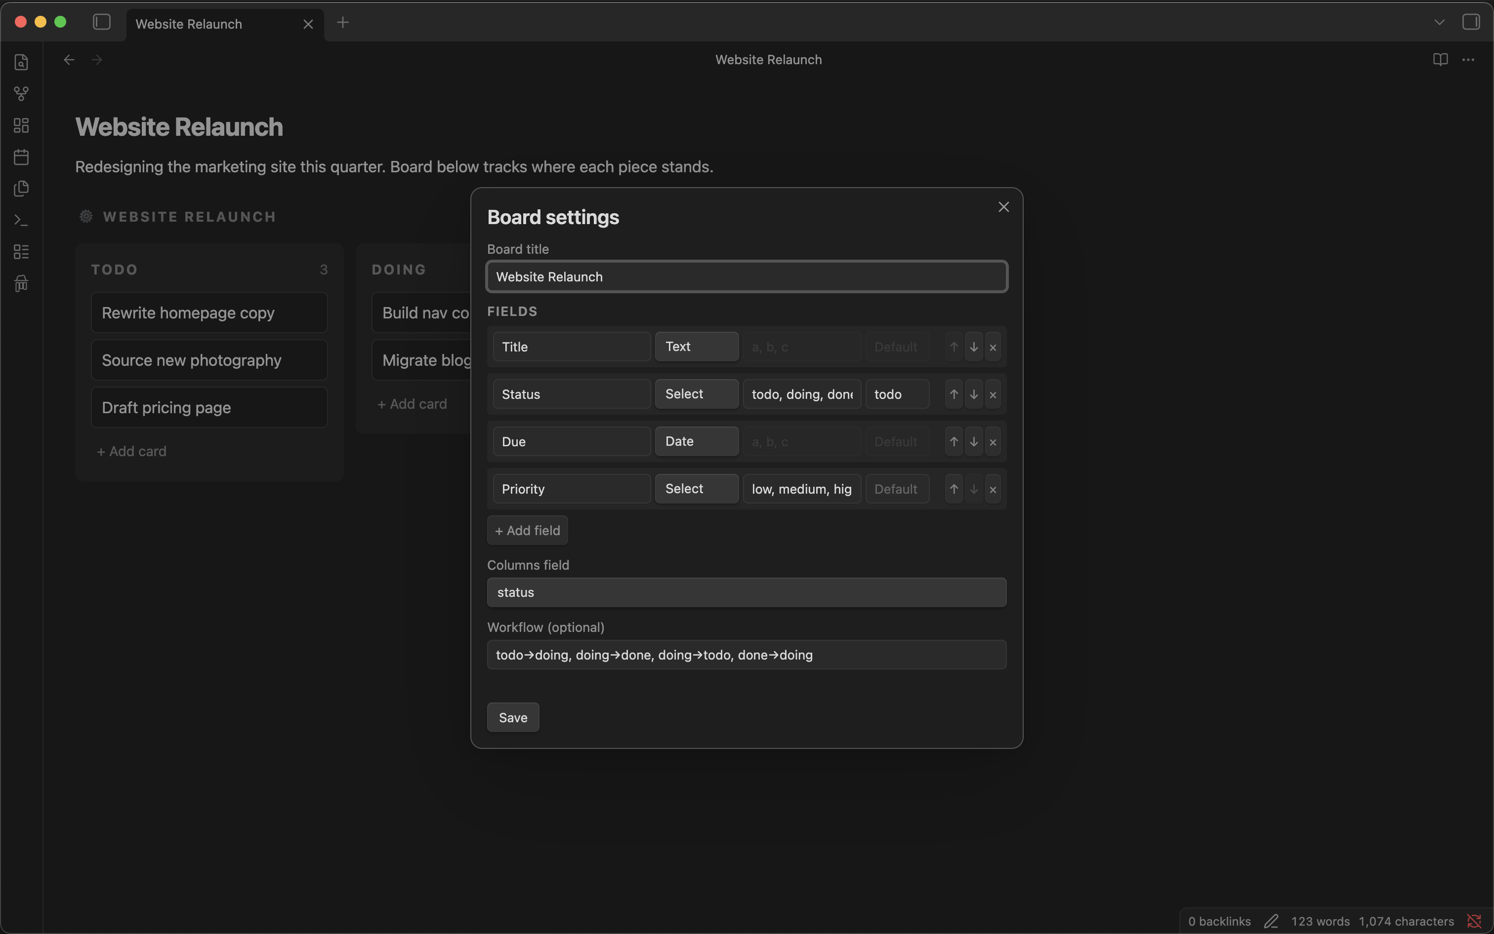Edit the Status field name input
The height and width of the screenshot is (934, 1494).
572,394
